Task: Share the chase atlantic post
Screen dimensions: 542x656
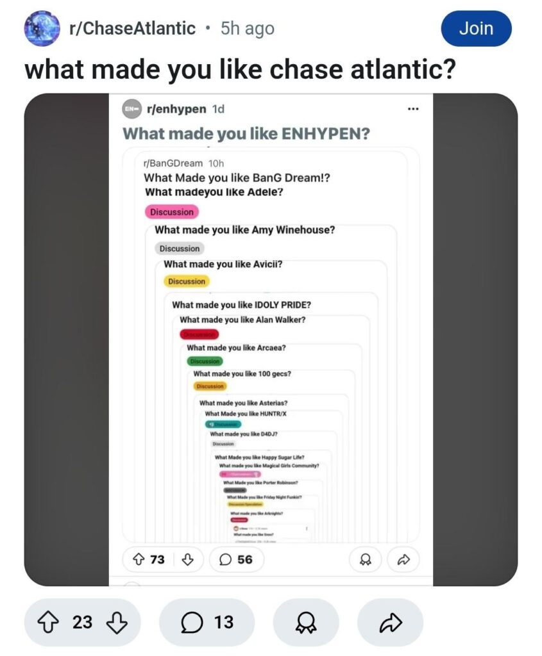Action: click(391, 622)
